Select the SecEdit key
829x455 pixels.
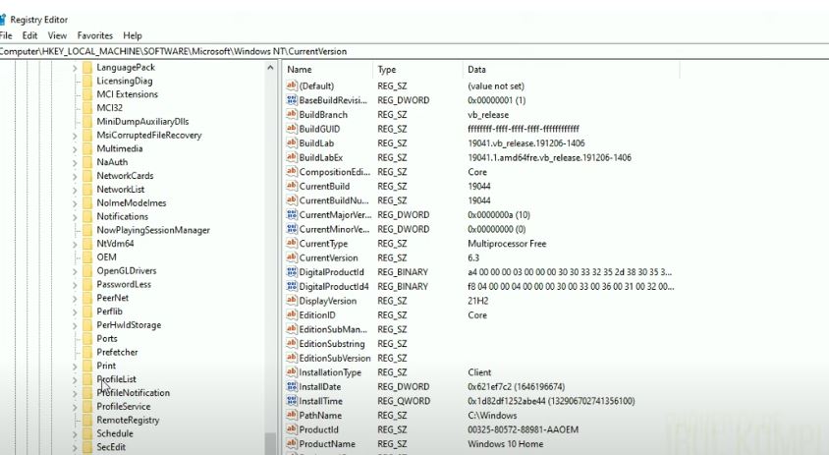coord(111,447)
